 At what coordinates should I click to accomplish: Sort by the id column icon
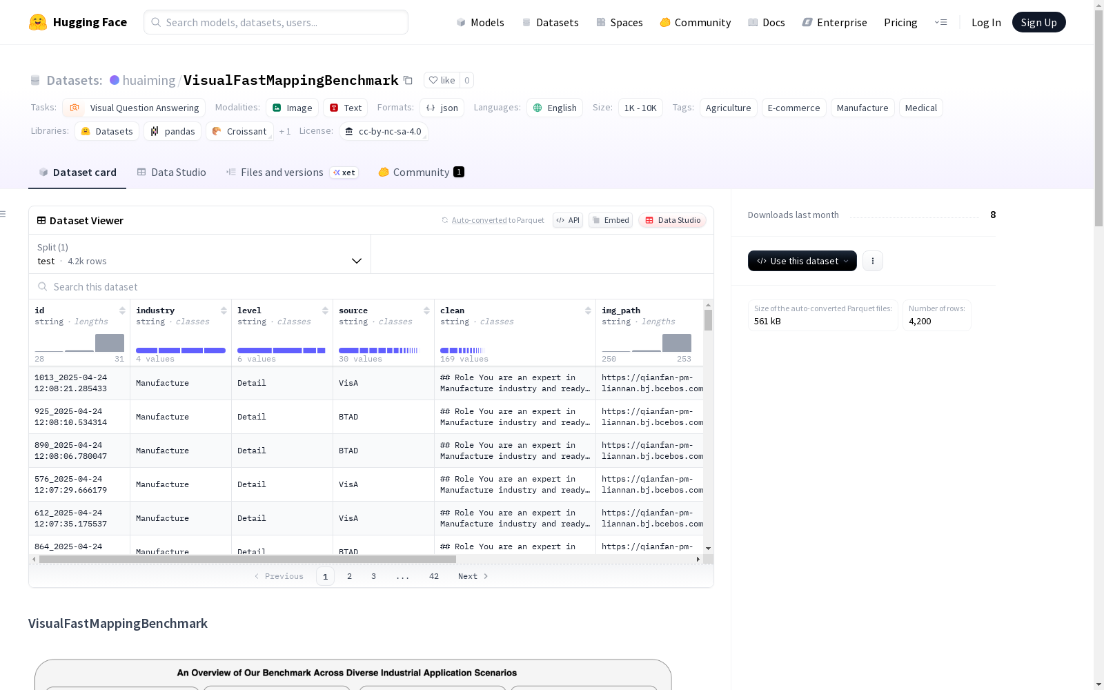pos(122,310)
